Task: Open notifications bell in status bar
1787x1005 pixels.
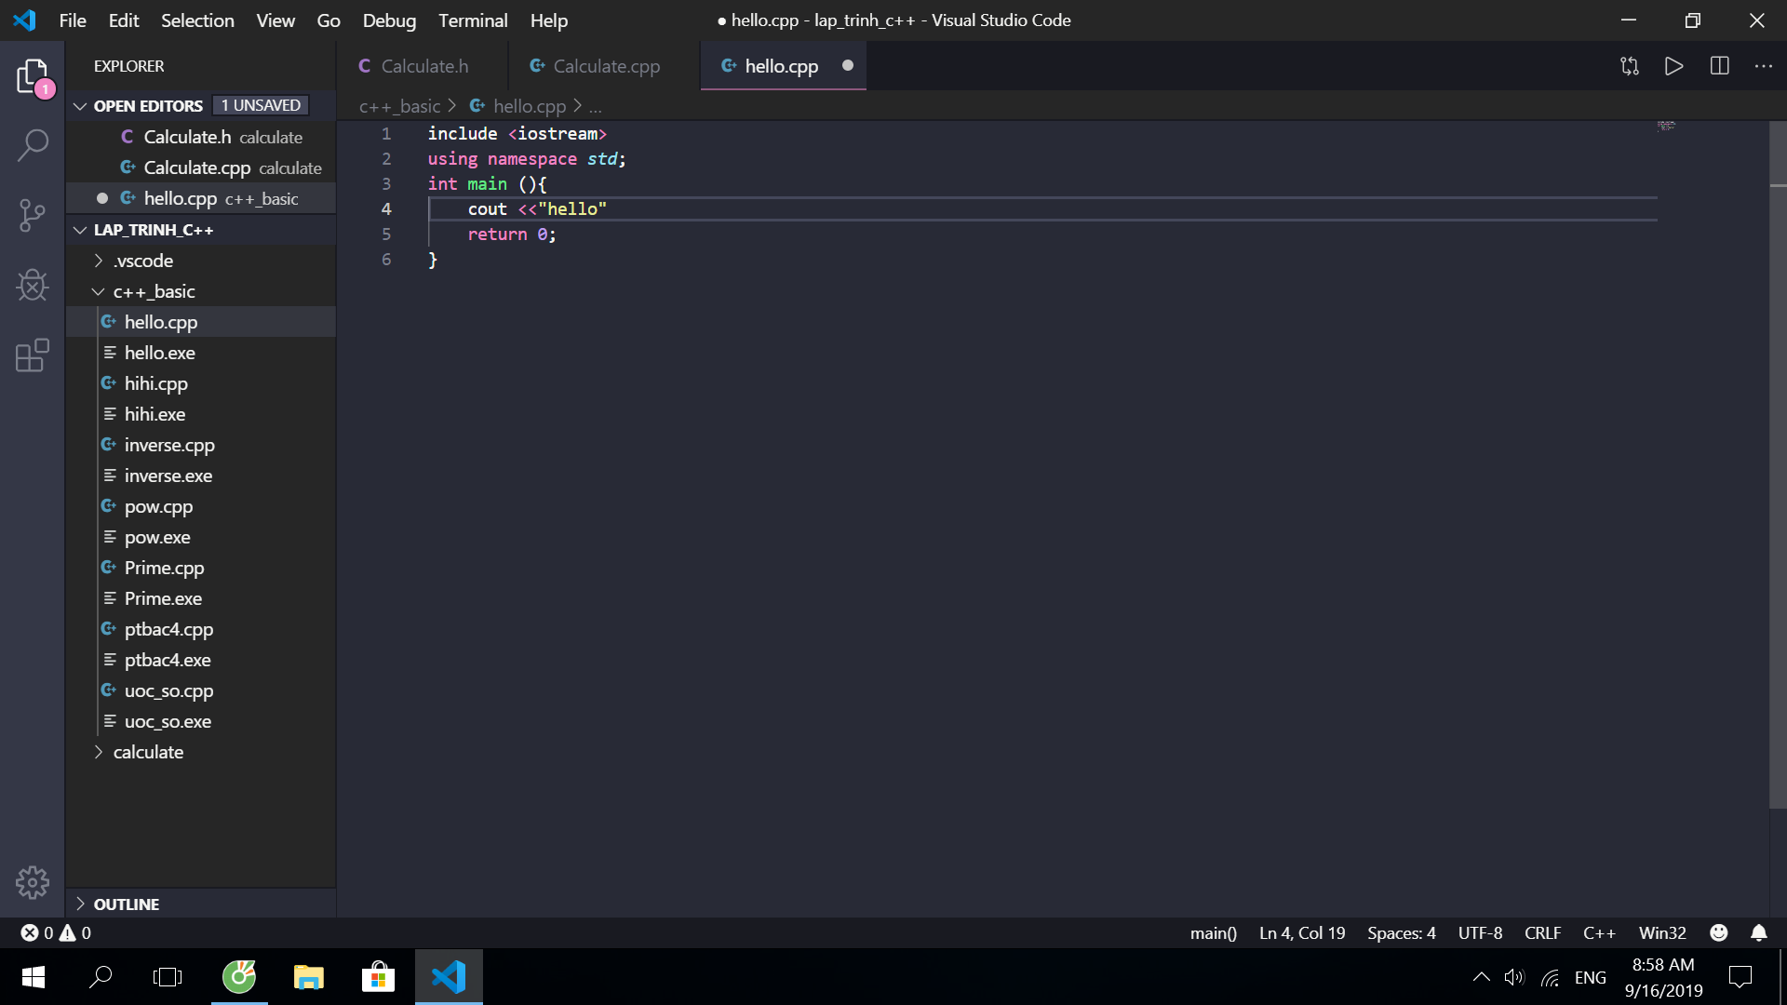Action: [1758, 932]
